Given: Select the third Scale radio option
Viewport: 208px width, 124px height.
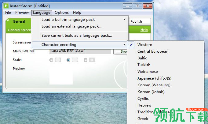Looking at the screenshot, I should coord(86,60).
